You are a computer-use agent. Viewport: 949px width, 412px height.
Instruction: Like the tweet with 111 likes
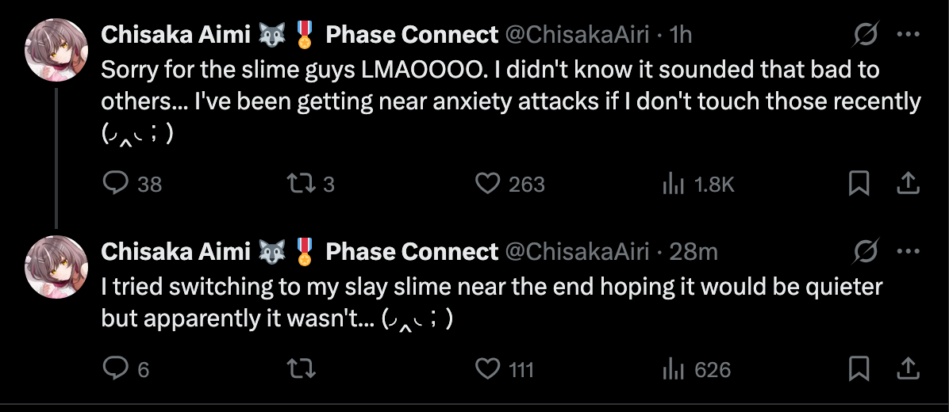[x=486, y=368]
